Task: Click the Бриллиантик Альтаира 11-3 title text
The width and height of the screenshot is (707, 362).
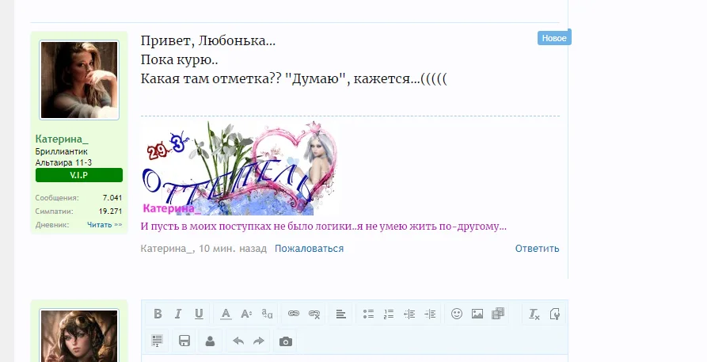Action: point(63,157)
